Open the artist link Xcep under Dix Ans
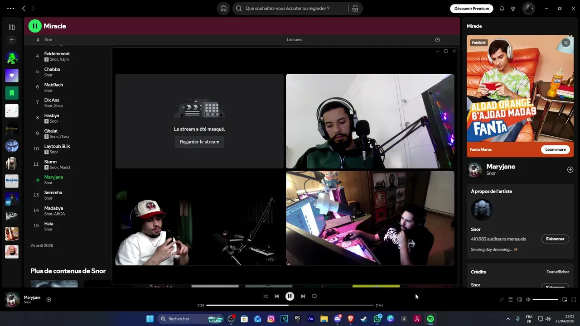 click(x=58, y=106)
